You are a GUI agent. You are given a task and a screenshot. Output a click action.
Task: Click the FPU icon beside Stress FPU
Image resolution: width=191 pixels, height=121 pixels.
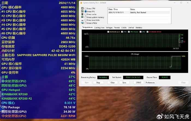point(82,11)
